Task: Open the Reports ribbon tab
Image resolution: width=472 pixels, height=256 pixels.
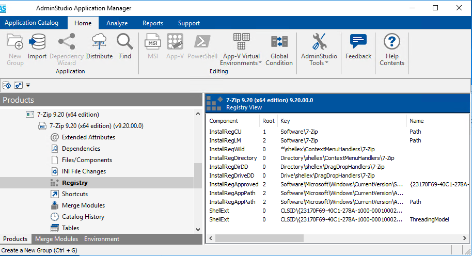Action: [x=153, y=23]
